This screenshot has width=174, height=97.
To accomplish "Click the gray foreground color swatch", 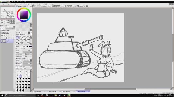I will tap(29, 33).
